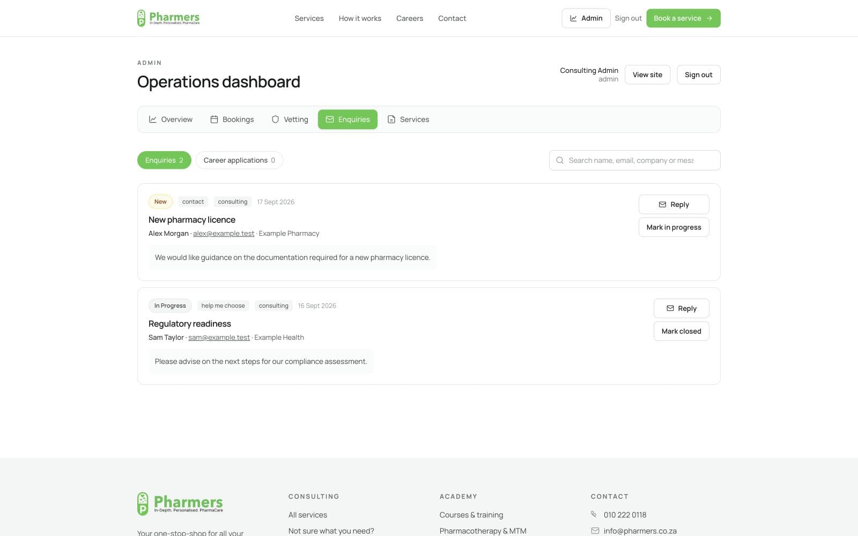Viewport: 858px width, 536px height.
Task: Click the magnifier icon in the search box
Action: 560,160
